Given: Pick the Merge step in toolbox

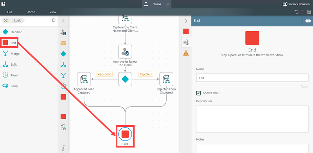Looking at the screenshot, I should point(11,54).
